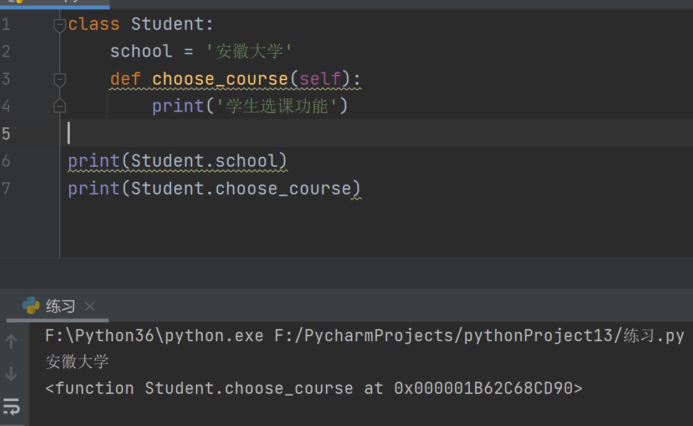Select the 练习 run tab
Screen dimensions: 693x426
pos(60,306)
